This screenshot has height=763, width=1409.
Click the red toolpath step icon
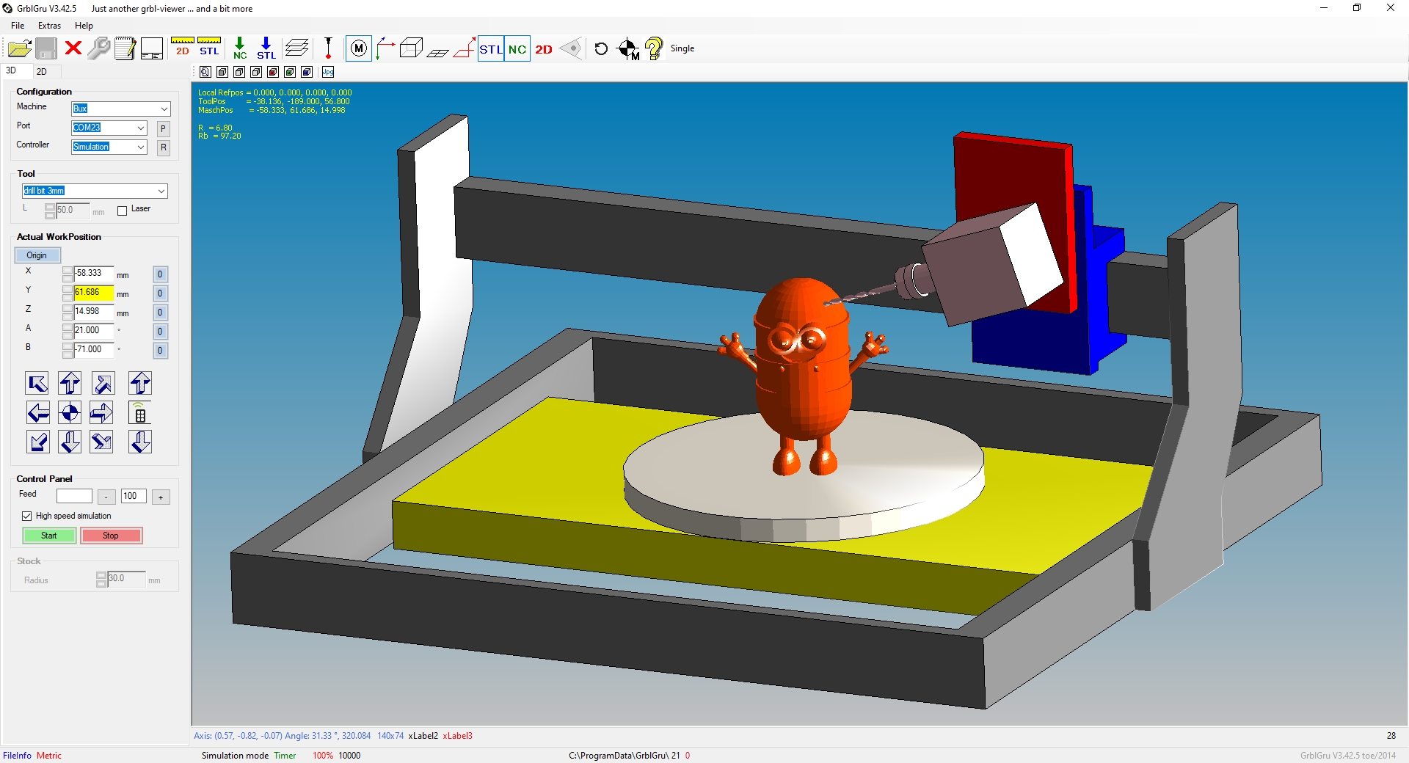point(464,48)
